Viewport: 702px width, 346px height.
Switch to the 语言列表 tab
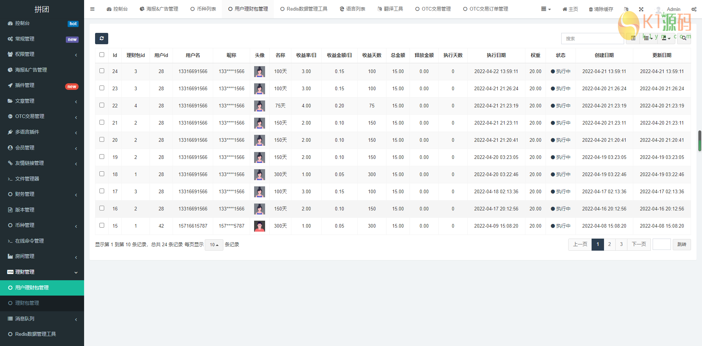(352, 9)
